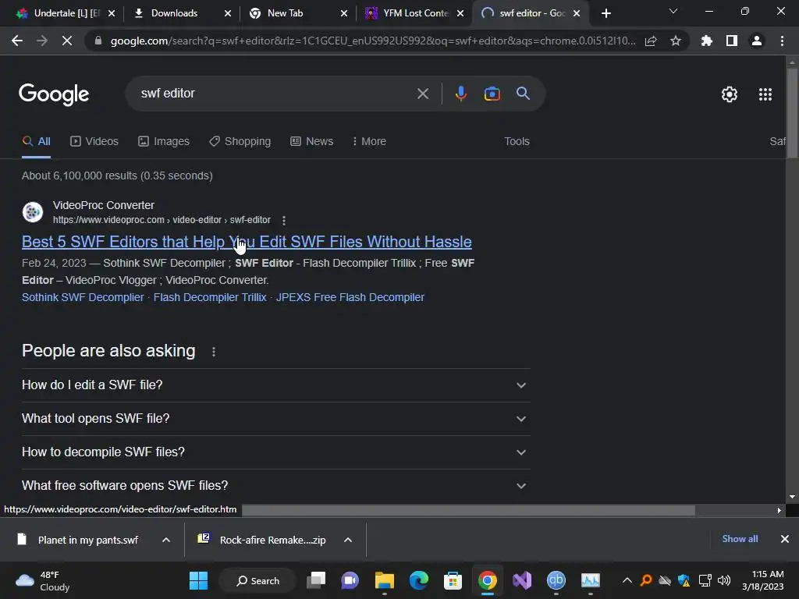Expand 'How do I edit a SWF file?'

point(275,385)
